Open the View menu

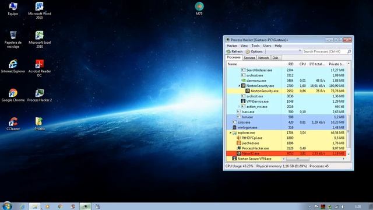[244, 45]
